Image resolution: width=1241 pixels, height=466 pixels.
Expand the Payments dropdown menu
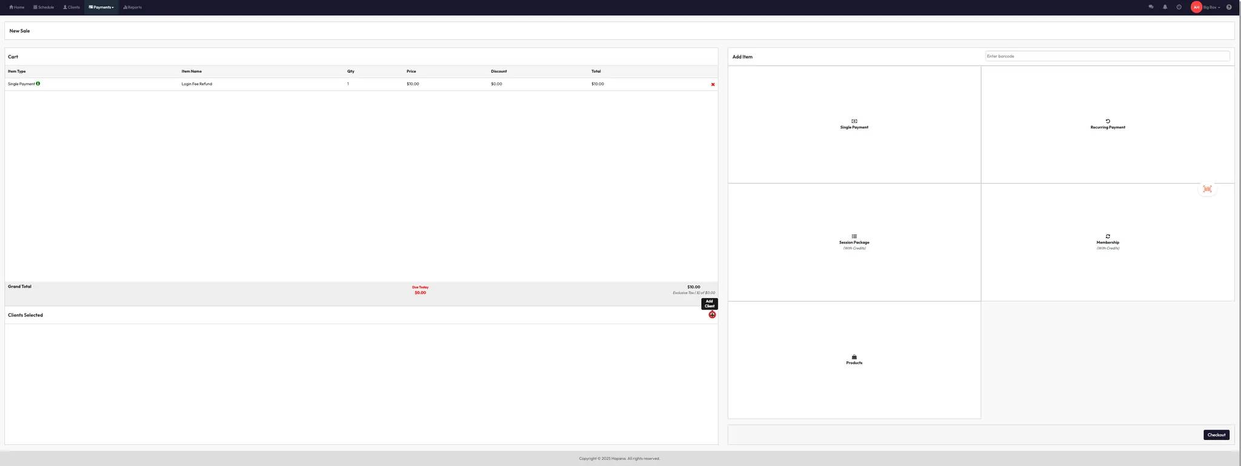101,7
